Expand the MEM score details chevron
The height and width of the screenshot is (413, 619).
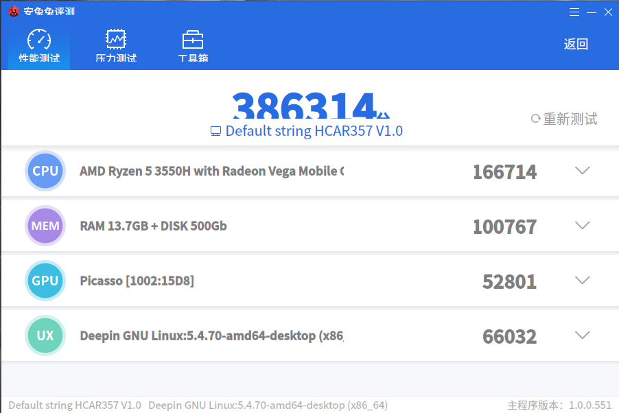[x=583, y=226]
